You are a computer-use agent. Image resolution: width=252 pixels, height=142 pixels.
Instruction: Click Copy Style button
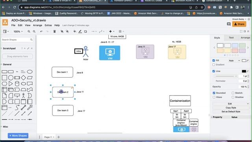point(231,108)
